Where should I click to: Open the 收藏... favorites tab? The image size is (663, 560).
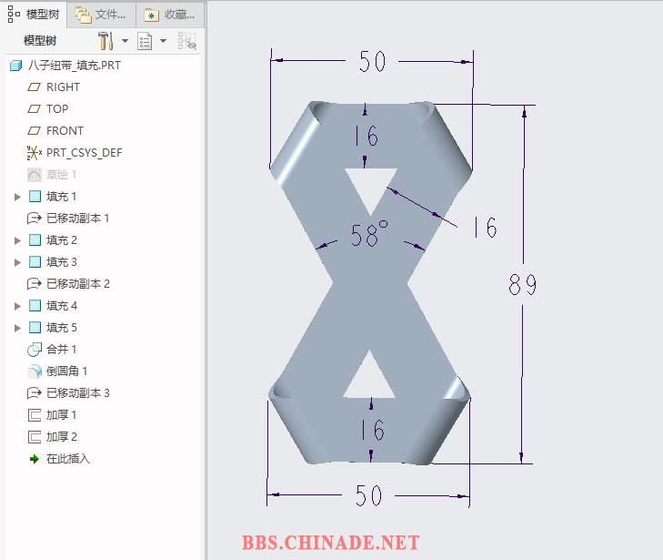[169, 15]
